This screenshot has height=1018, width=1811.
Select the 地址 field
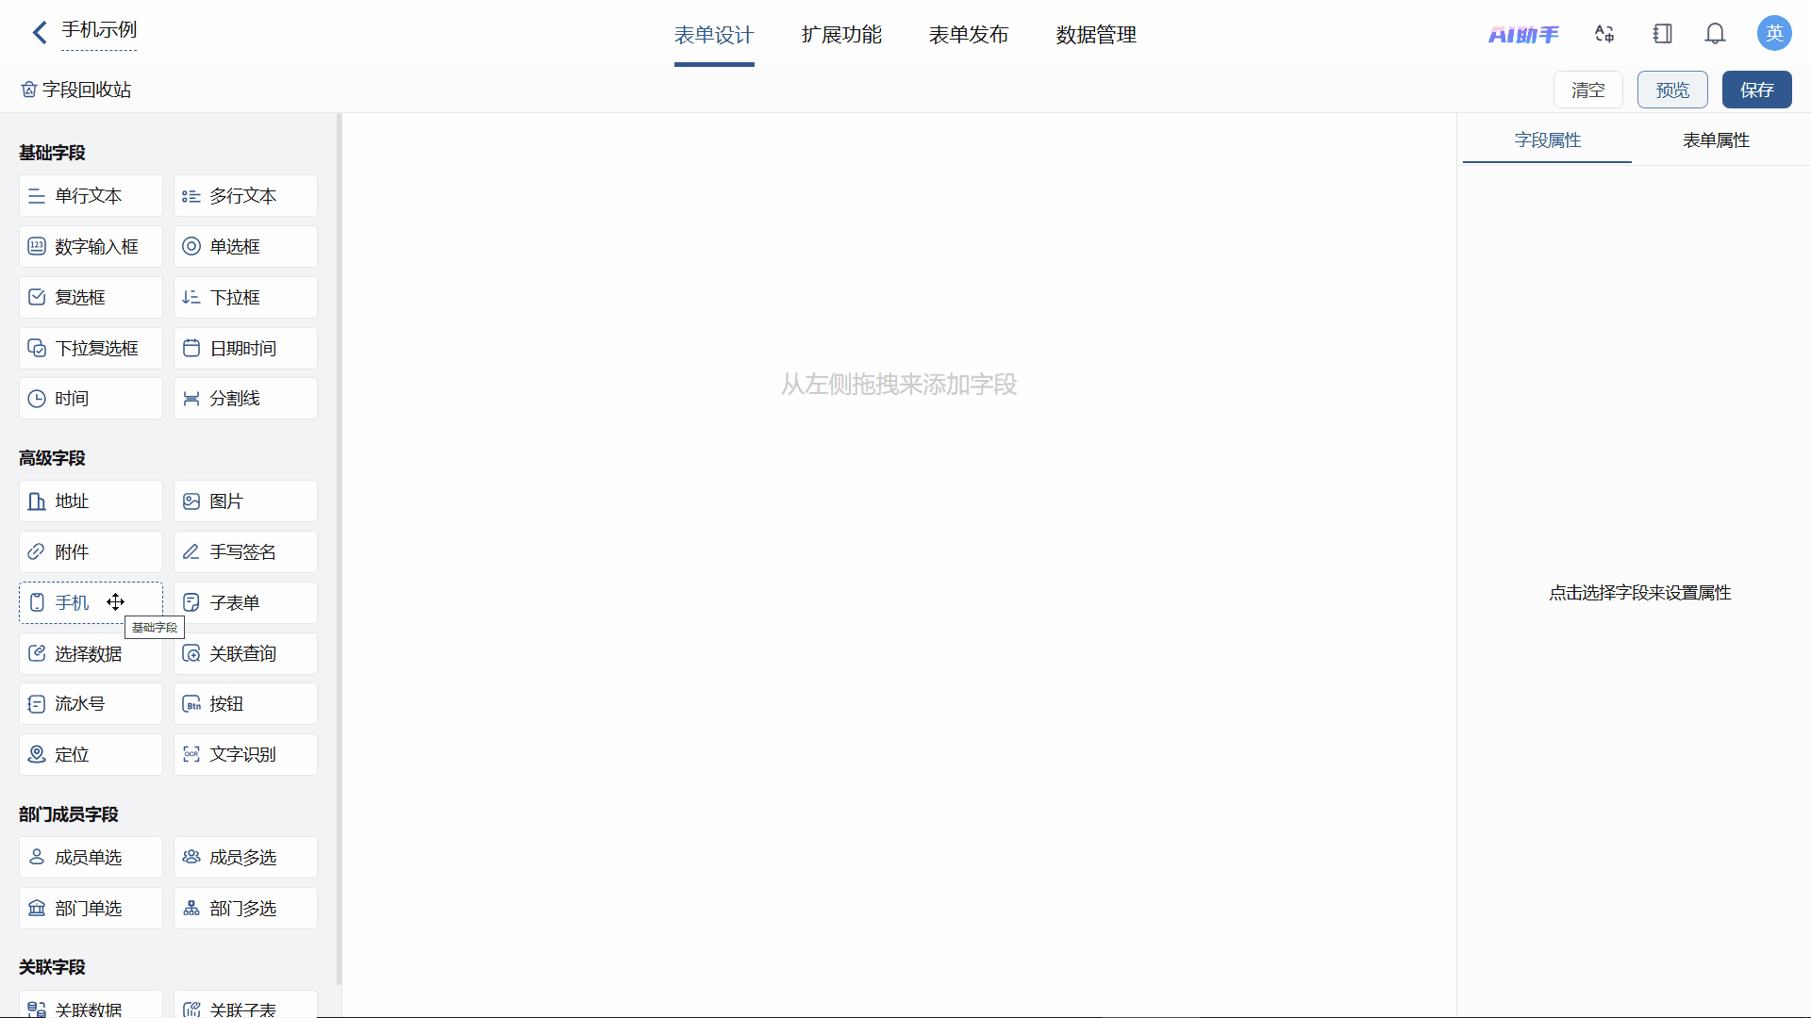coord(91,501)
